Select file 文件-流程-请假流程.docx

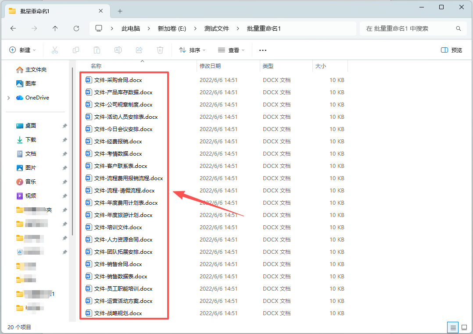pyautogui.click(x=120, y=191)
